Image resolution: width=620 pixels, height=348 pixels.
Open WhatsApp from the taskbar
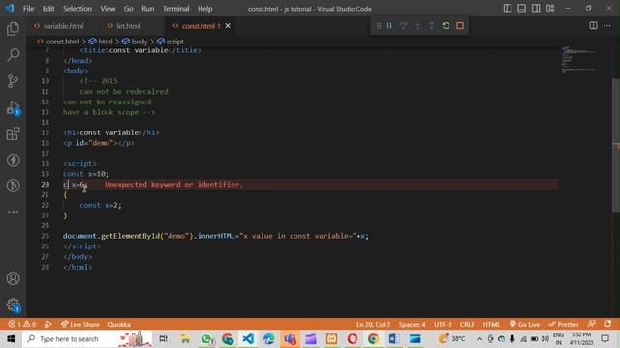pos(207,339)
